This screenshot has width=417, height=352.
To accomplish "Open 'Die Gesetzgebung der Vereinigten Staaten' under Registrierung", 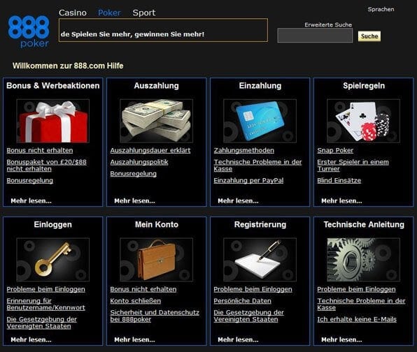I will pos(248,316).
